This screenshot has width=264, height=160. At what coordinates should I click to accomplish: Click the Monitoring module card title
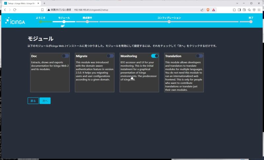coord(129,56)
